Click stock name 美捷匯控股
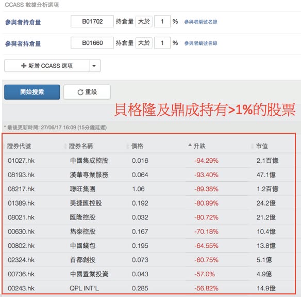301x297 pixels. click(86, 203)
